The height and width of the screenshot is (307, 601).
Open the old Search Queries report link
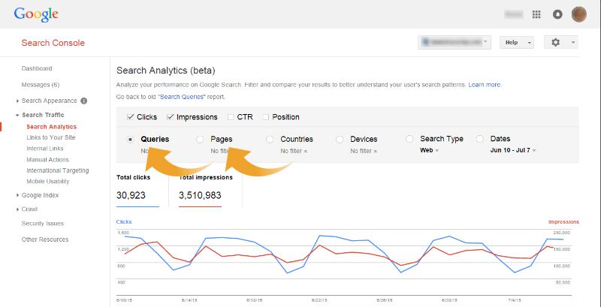click(180, 97)
